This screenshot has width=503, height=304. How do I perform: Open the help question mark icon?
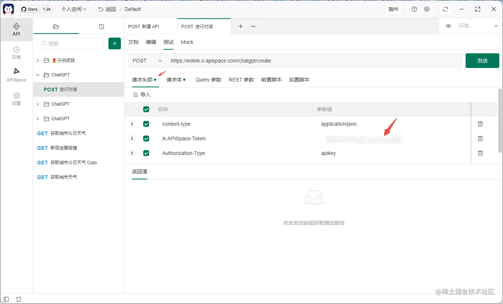[x=414, y=9]
